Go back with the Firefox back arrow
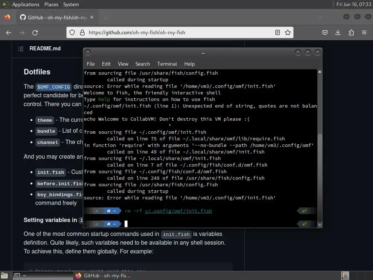This screenshot has height=280, width=373. click(x=9, y=32)
